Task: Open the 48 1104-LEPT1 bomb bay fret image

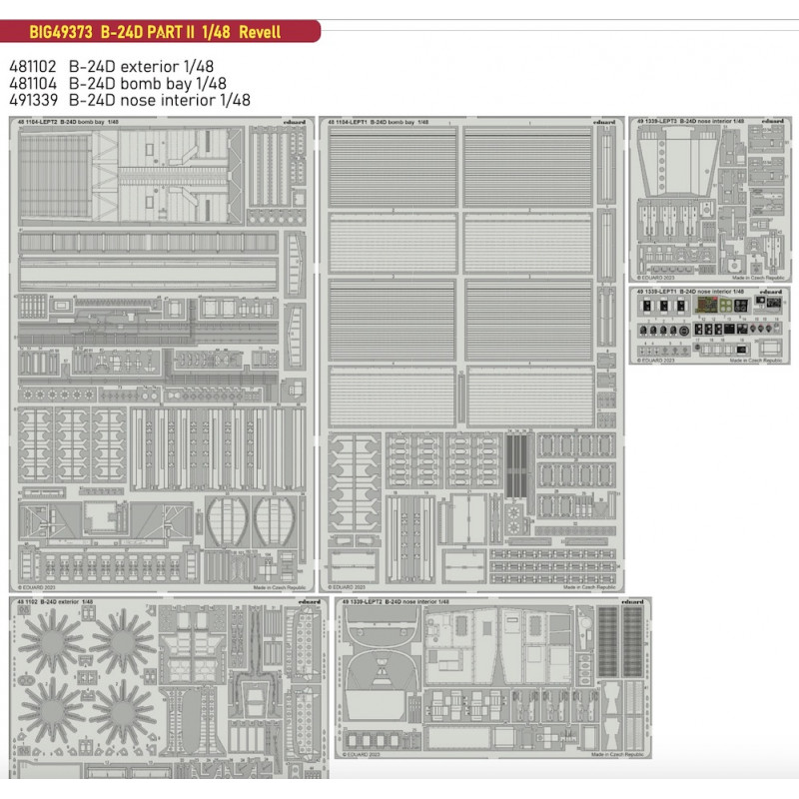Action: (x=471, y=355)
